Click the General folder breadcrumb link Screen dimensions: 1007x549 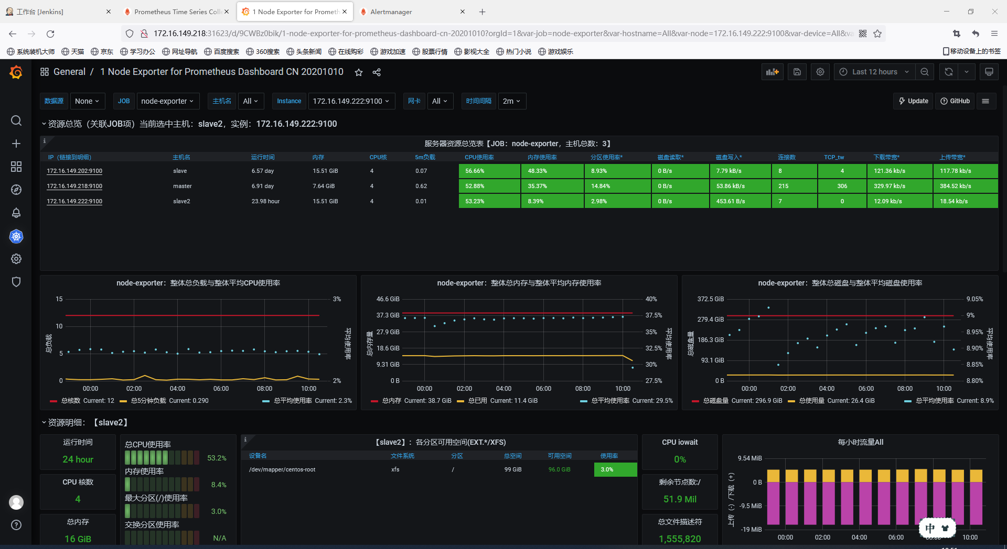point(69,72)
